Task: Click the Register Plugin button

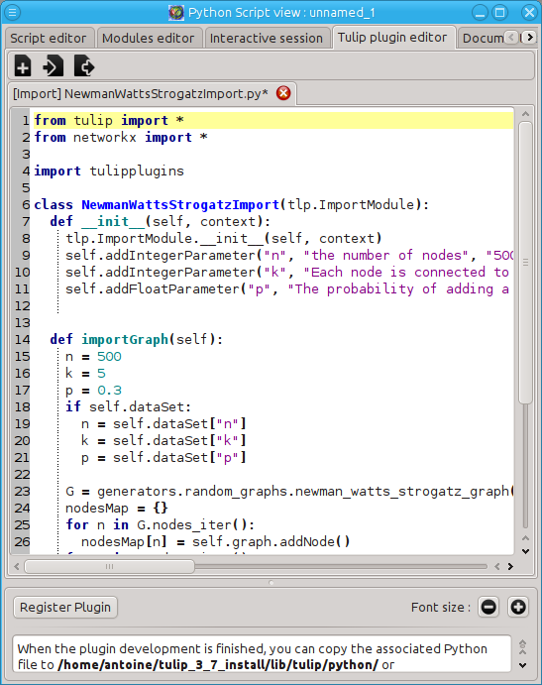Action: [65, 608]
